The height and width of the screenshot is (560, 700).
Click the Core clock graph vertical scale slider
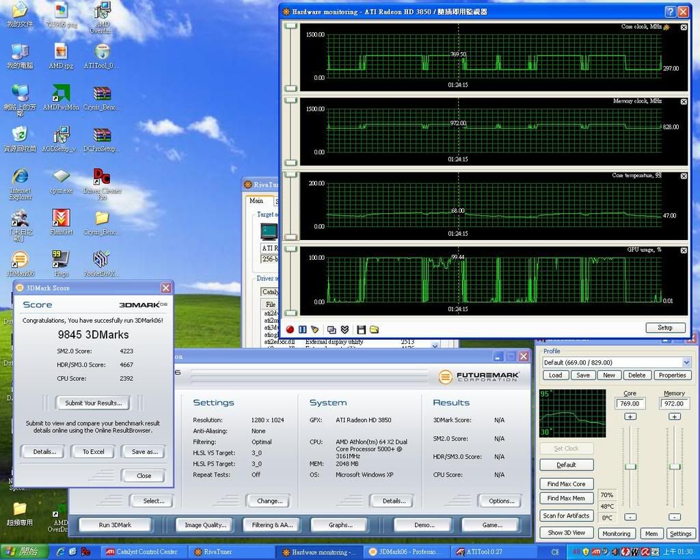(x=291, y=57)
